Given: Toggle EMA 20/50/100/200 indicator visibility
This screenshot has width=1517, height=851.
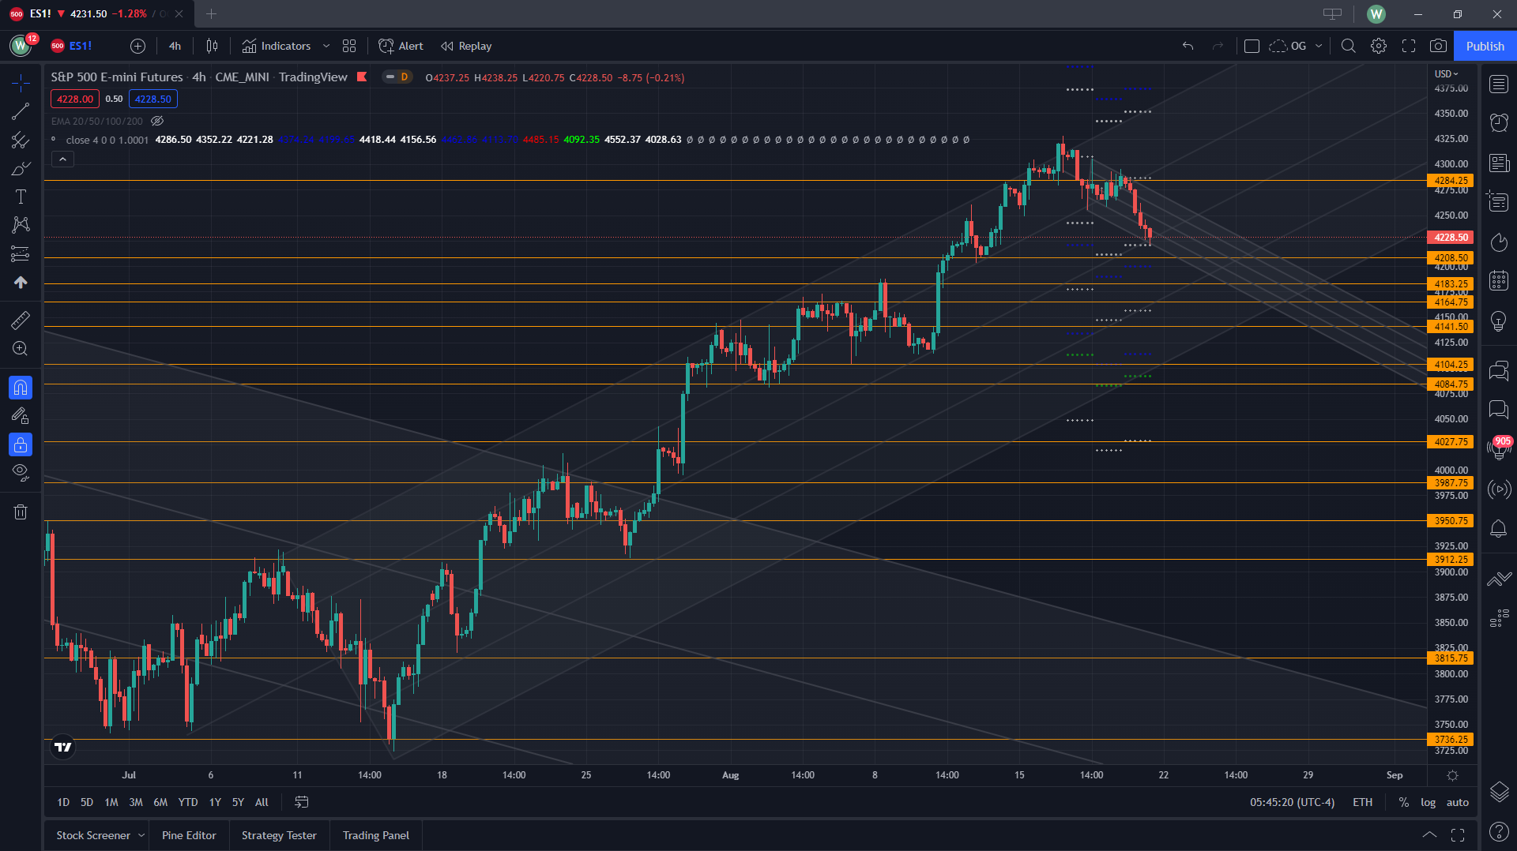Looking at the screenshot, I should tap(157, 121).
